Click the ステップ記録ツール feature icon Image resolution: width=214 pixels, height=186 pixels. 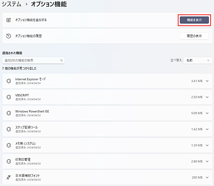(9, 129)
